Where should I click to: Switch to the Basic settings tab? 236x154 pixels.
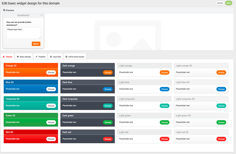click(x=24, y=56)
